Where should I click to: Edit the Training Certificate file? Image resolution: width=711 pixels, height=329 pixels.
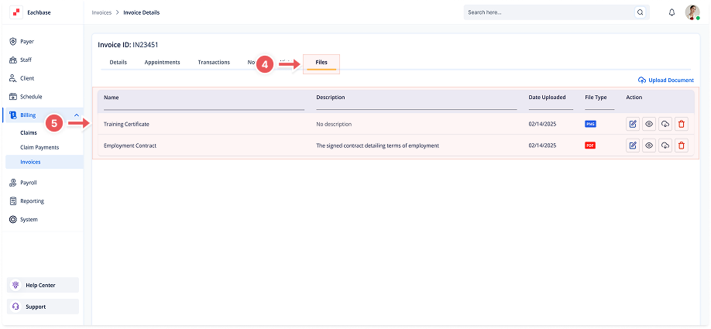tap(633, 124)
